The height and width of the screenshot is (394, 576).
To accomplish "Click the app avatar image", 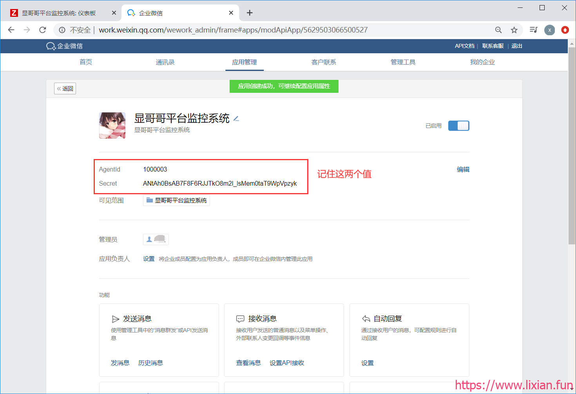I will pos(112,126).
